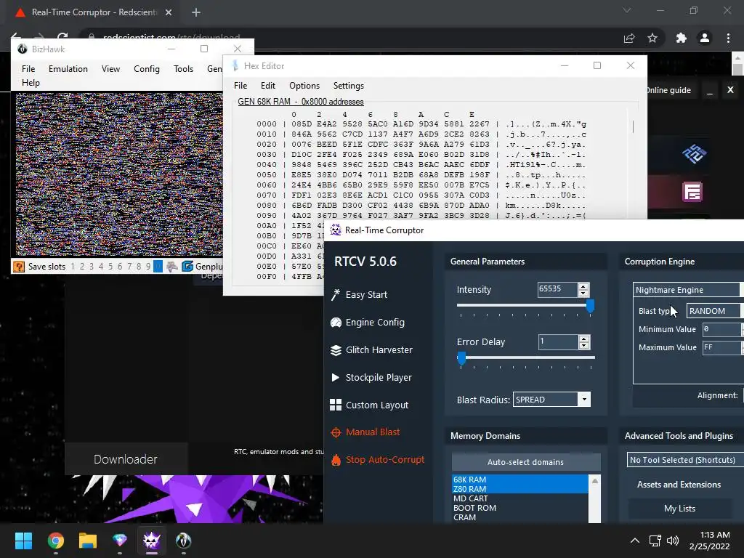Image resolution: width=744 pixels, height=558 pixels.
Task: Click the Error Delay slider handle
Action: [461, 358]
